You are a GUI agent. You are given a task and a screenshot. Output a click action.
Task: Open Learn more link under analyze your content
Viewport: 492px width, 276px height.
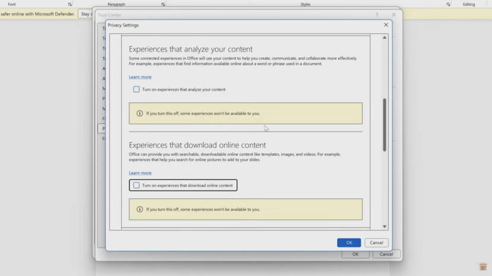coord(140,77)
